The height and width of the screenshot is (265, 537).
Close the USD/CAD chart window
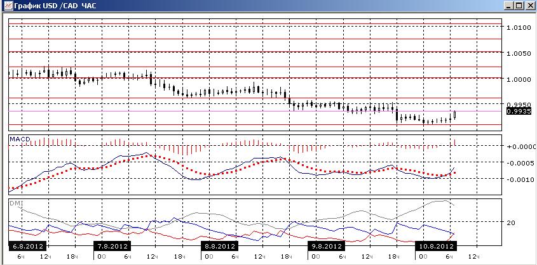pos(529,6)
